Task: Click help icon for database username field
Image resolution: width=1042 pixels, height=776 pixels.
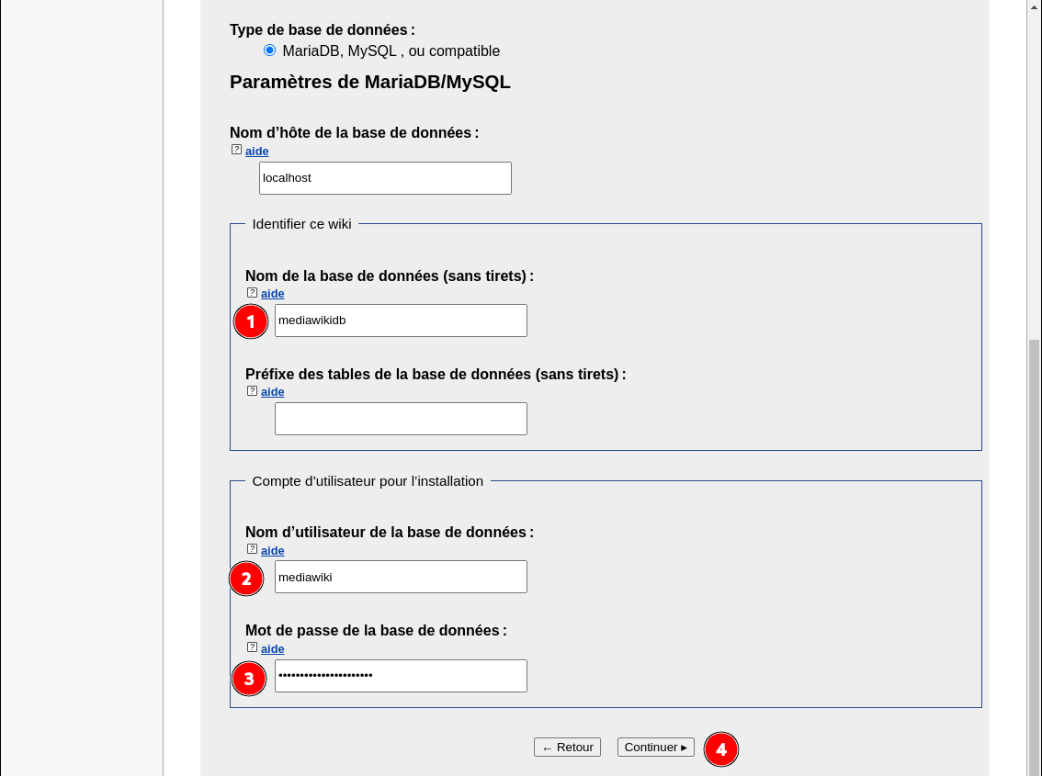Action: (x=252, y=549)
